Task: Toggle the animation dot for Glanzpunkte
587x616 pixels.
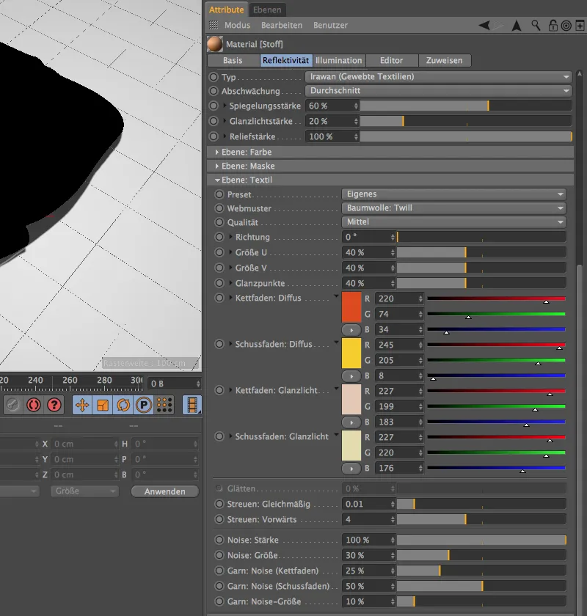Action: point(219,283)
